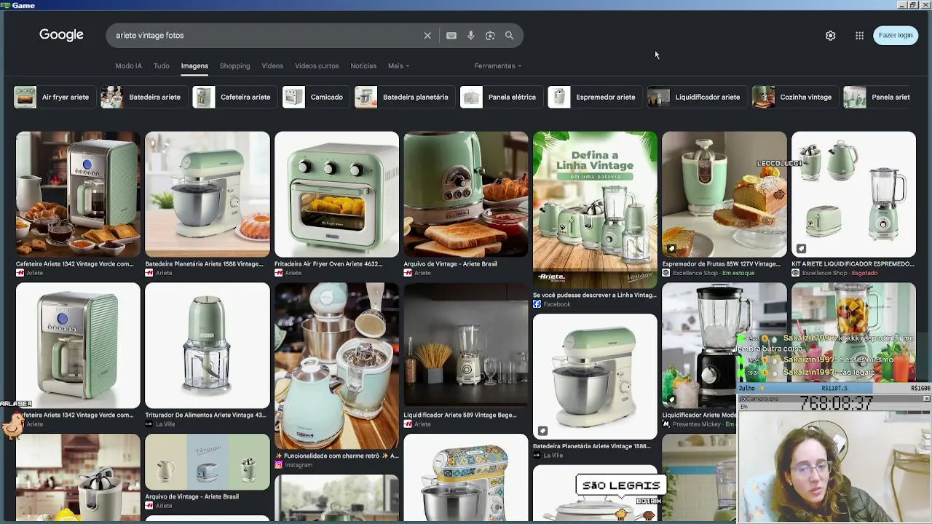This screenshot has height=524, width=932.
Task: Open the 'Espremedor de Frutas 85W 127V Vintage' link
Action: (x=721, y=264)
